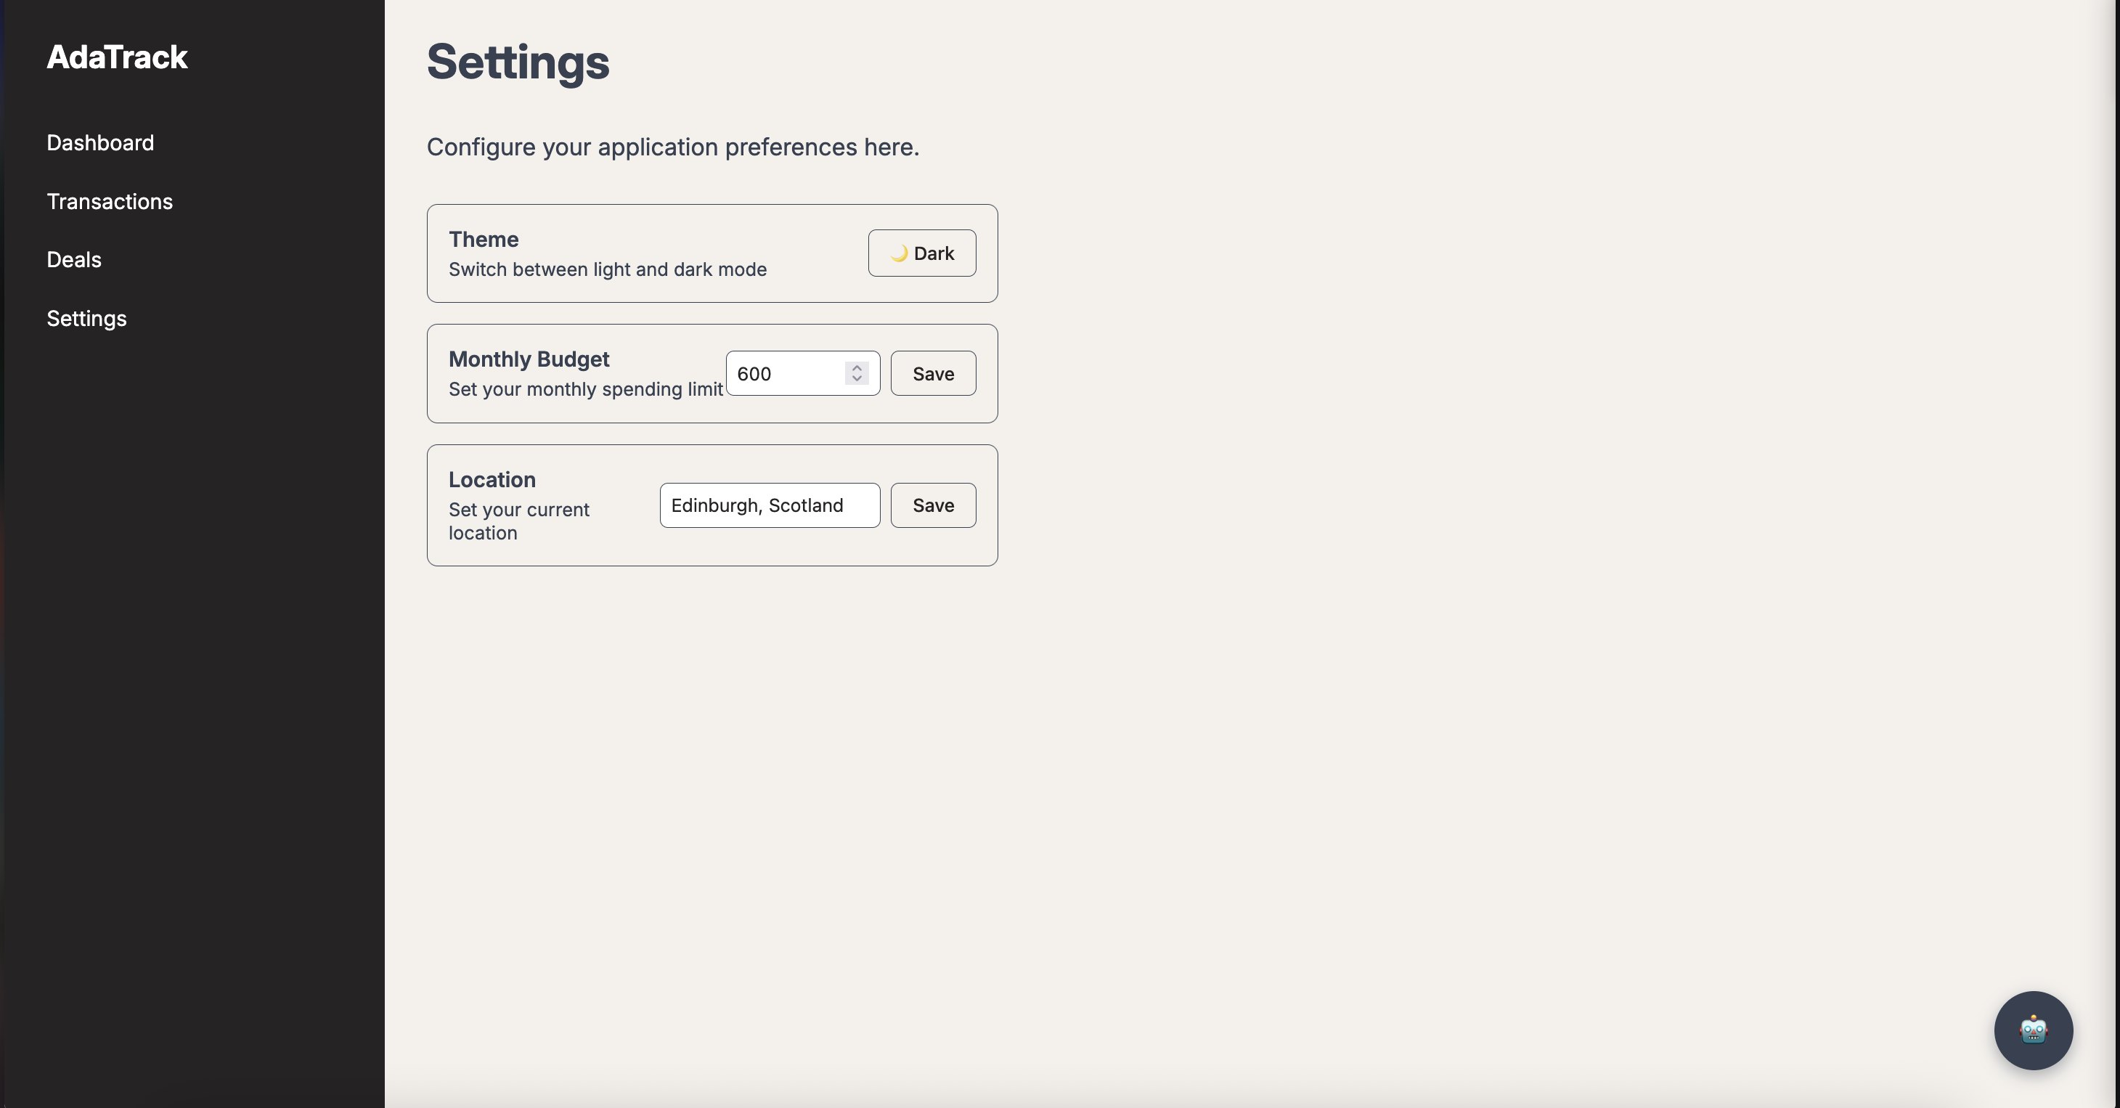Image resolution: width=2120 pixels, height=1108 pixels.
Task: Navigate to Deals in sidebar
Action: pos(74,260)
